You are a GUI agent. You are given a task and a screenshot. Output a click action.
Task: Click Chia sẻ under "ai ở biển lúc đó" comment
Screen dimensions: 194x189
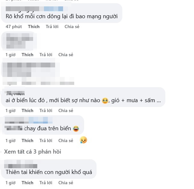point(66,110)
